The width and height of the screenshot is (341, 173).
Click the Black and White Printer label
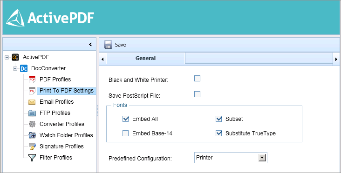138,80
